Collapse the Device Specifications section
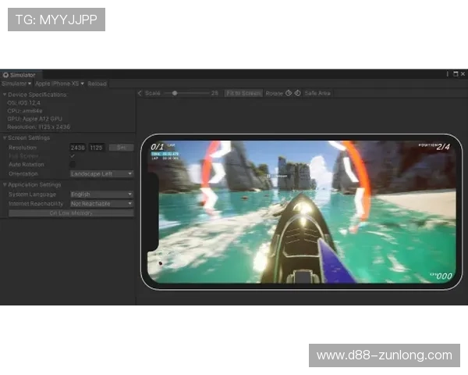This screenshot has width=468, height=375. pos(4,95)
